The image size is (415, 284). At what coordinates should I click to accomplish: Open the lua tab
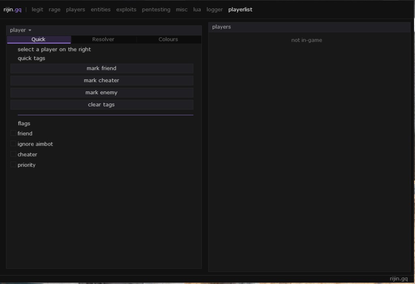[x=197, y=10]
